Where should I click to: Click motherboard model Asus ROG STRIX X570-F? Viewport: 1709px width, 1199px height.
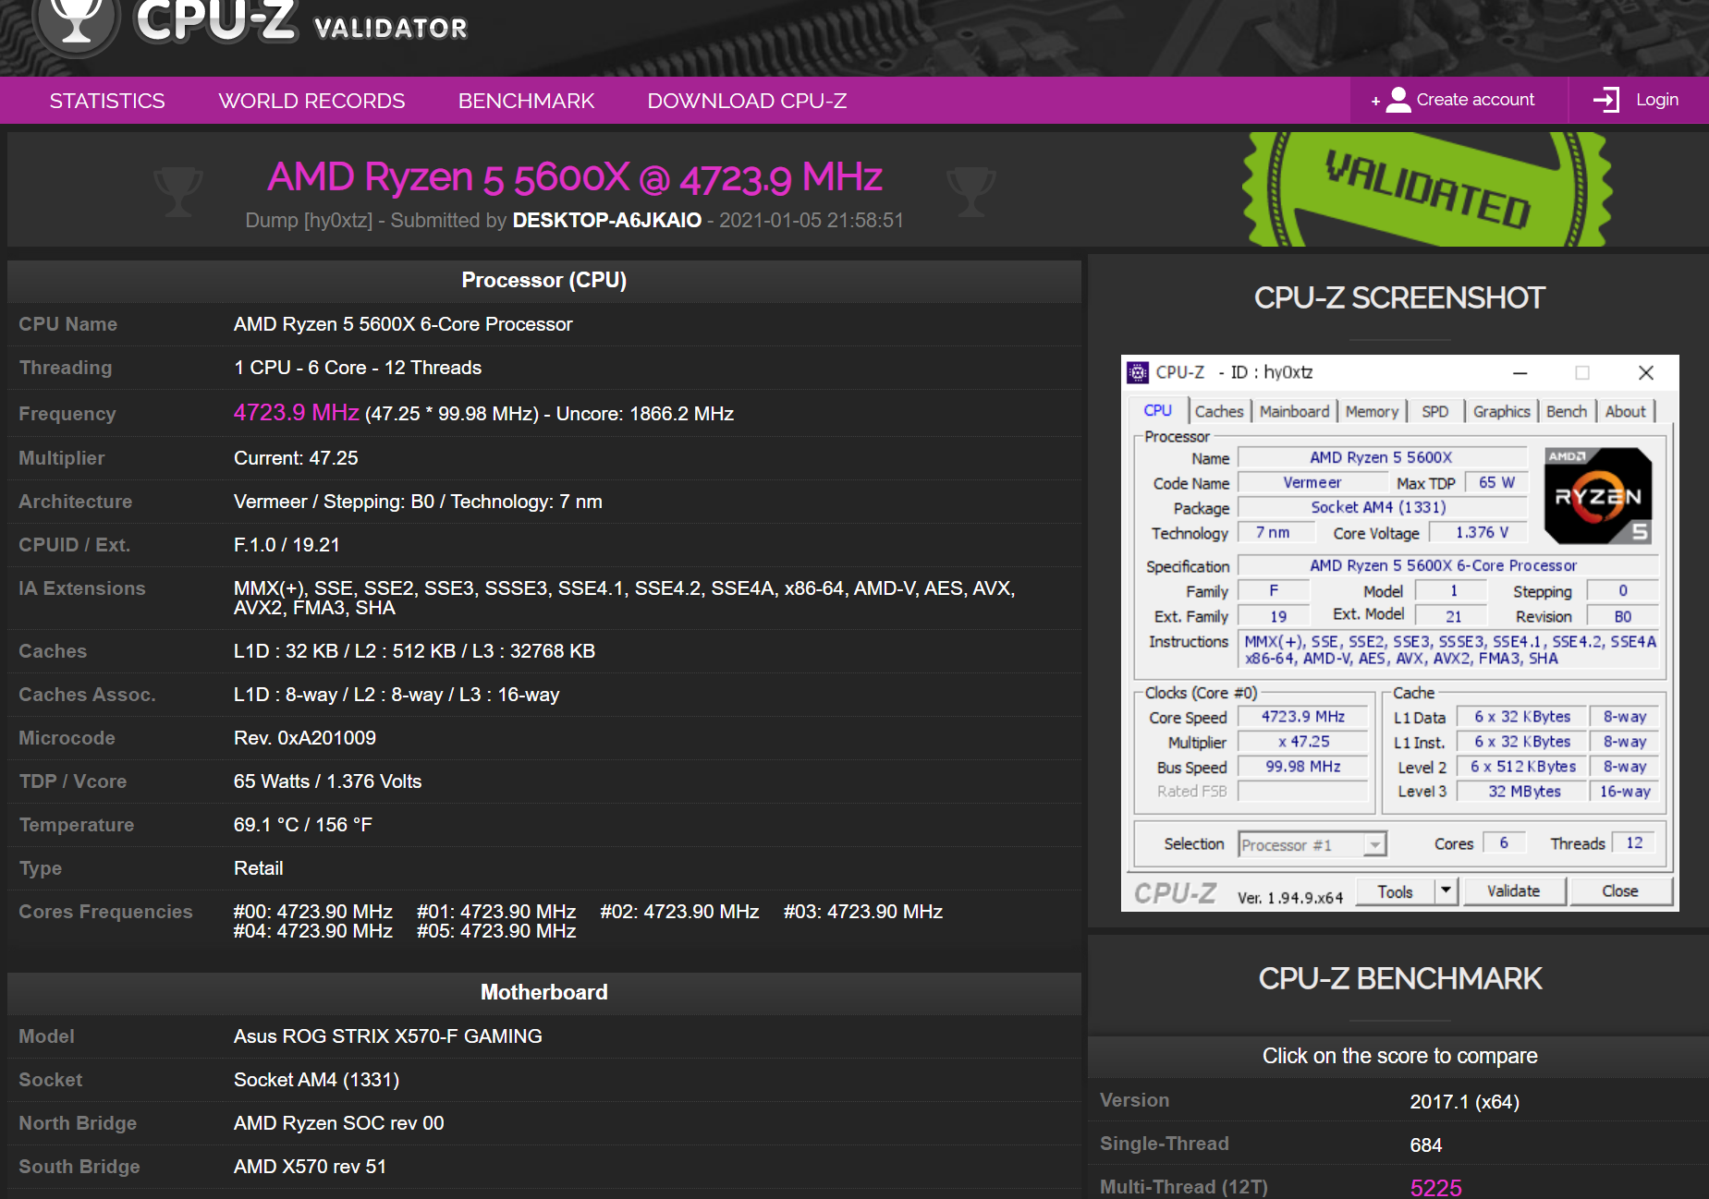tap(388, 1036)
